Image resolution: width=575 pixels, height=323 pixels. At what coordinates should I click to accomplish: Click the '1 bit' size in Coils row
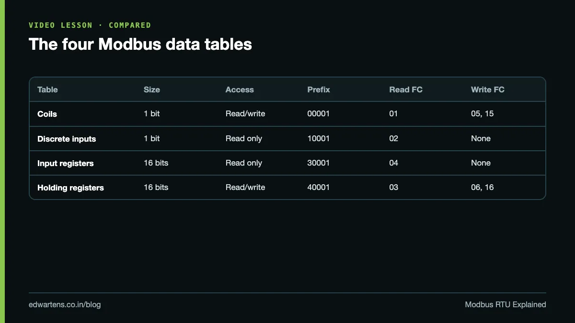coord(152,114)
